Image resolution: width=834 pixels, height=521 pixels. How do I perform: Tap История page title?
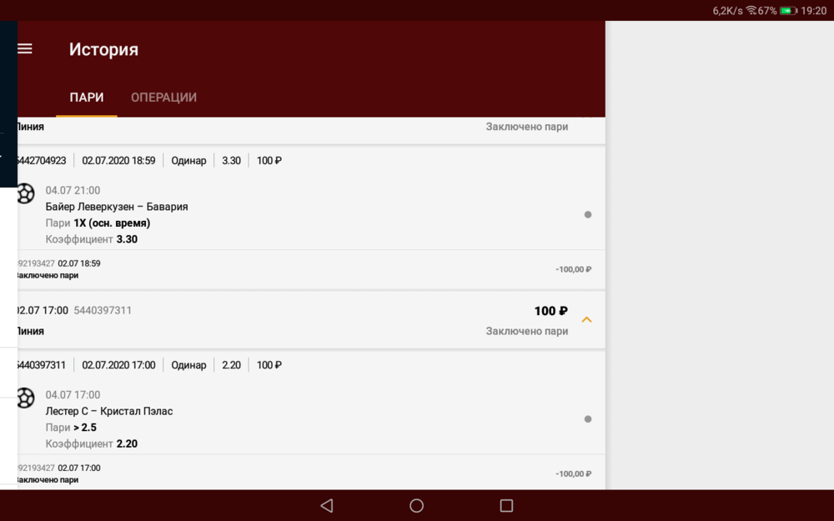[x=103, y=49]
